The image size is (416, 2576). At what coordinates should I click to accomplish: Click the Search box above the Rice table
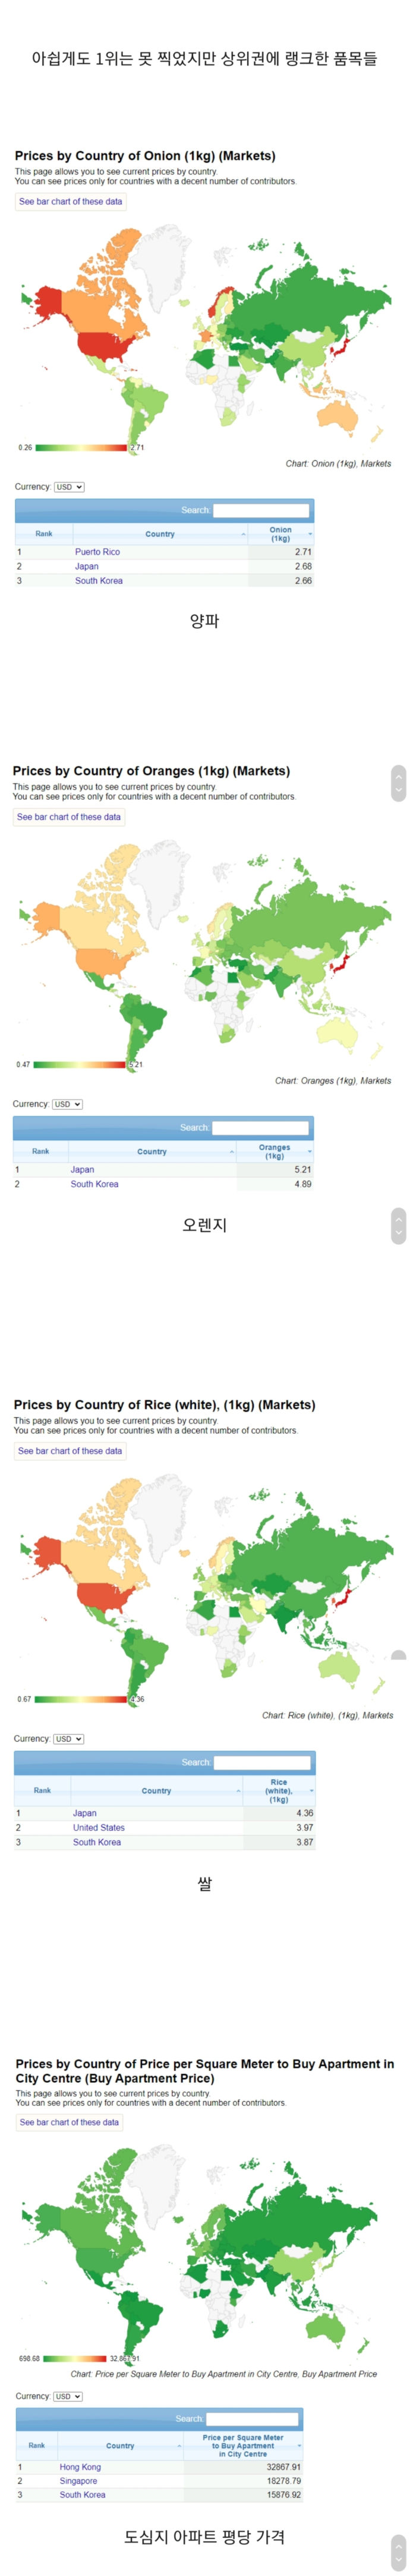coord(262,1763)
